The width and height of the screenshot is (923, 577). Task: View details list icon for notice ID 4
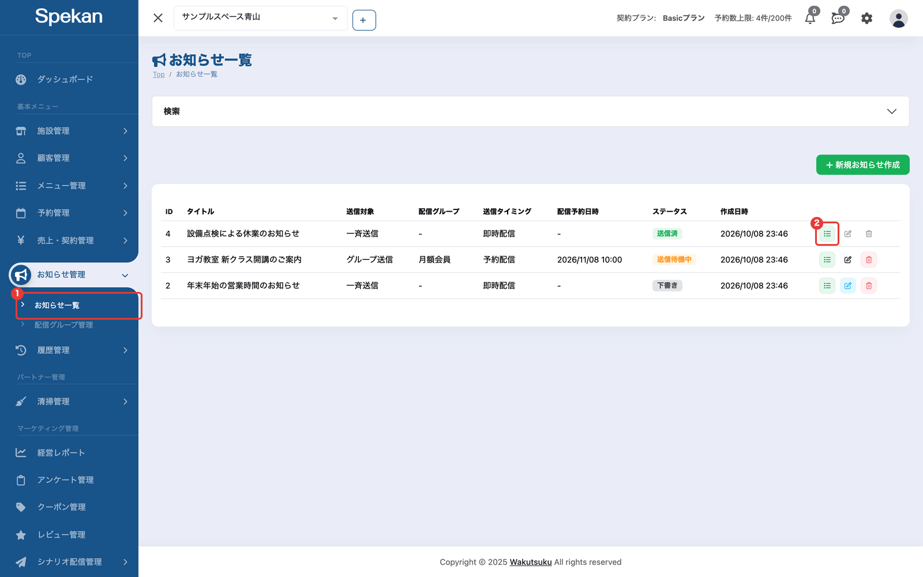pos(827,234)
